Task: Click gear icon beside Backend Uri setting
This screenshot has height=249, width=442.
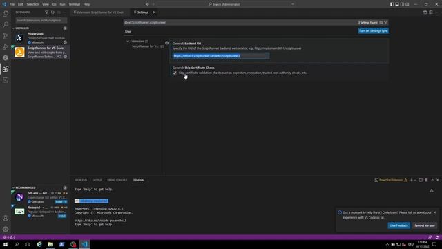Action: pyautogui.click(x=167, y=43)
